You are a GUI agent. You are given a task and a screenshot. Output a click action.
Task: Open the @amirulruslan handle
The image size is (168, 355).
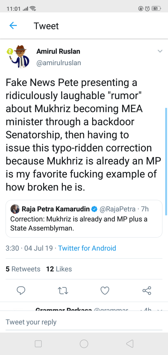pos(59,63)
